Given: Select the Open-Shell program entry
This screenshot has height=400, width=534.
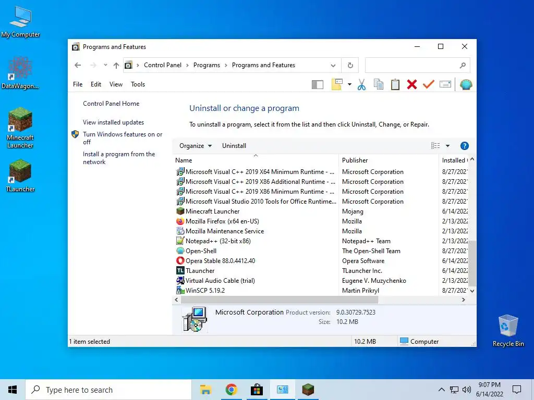Looking at the screenshot, I should point(322,251).
